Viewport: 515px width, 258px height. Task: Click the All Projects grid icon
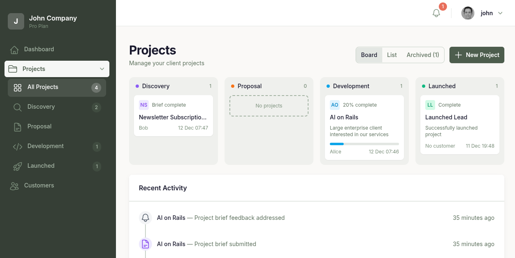click(18, 87)
